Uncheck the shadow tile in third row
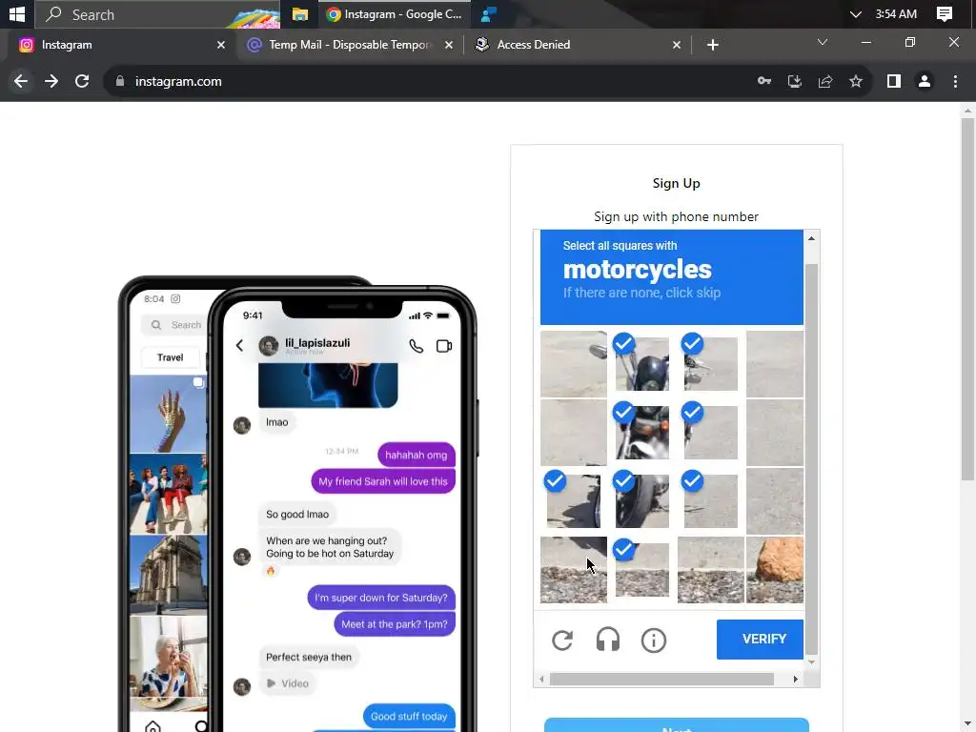 [x=573, y=501]
